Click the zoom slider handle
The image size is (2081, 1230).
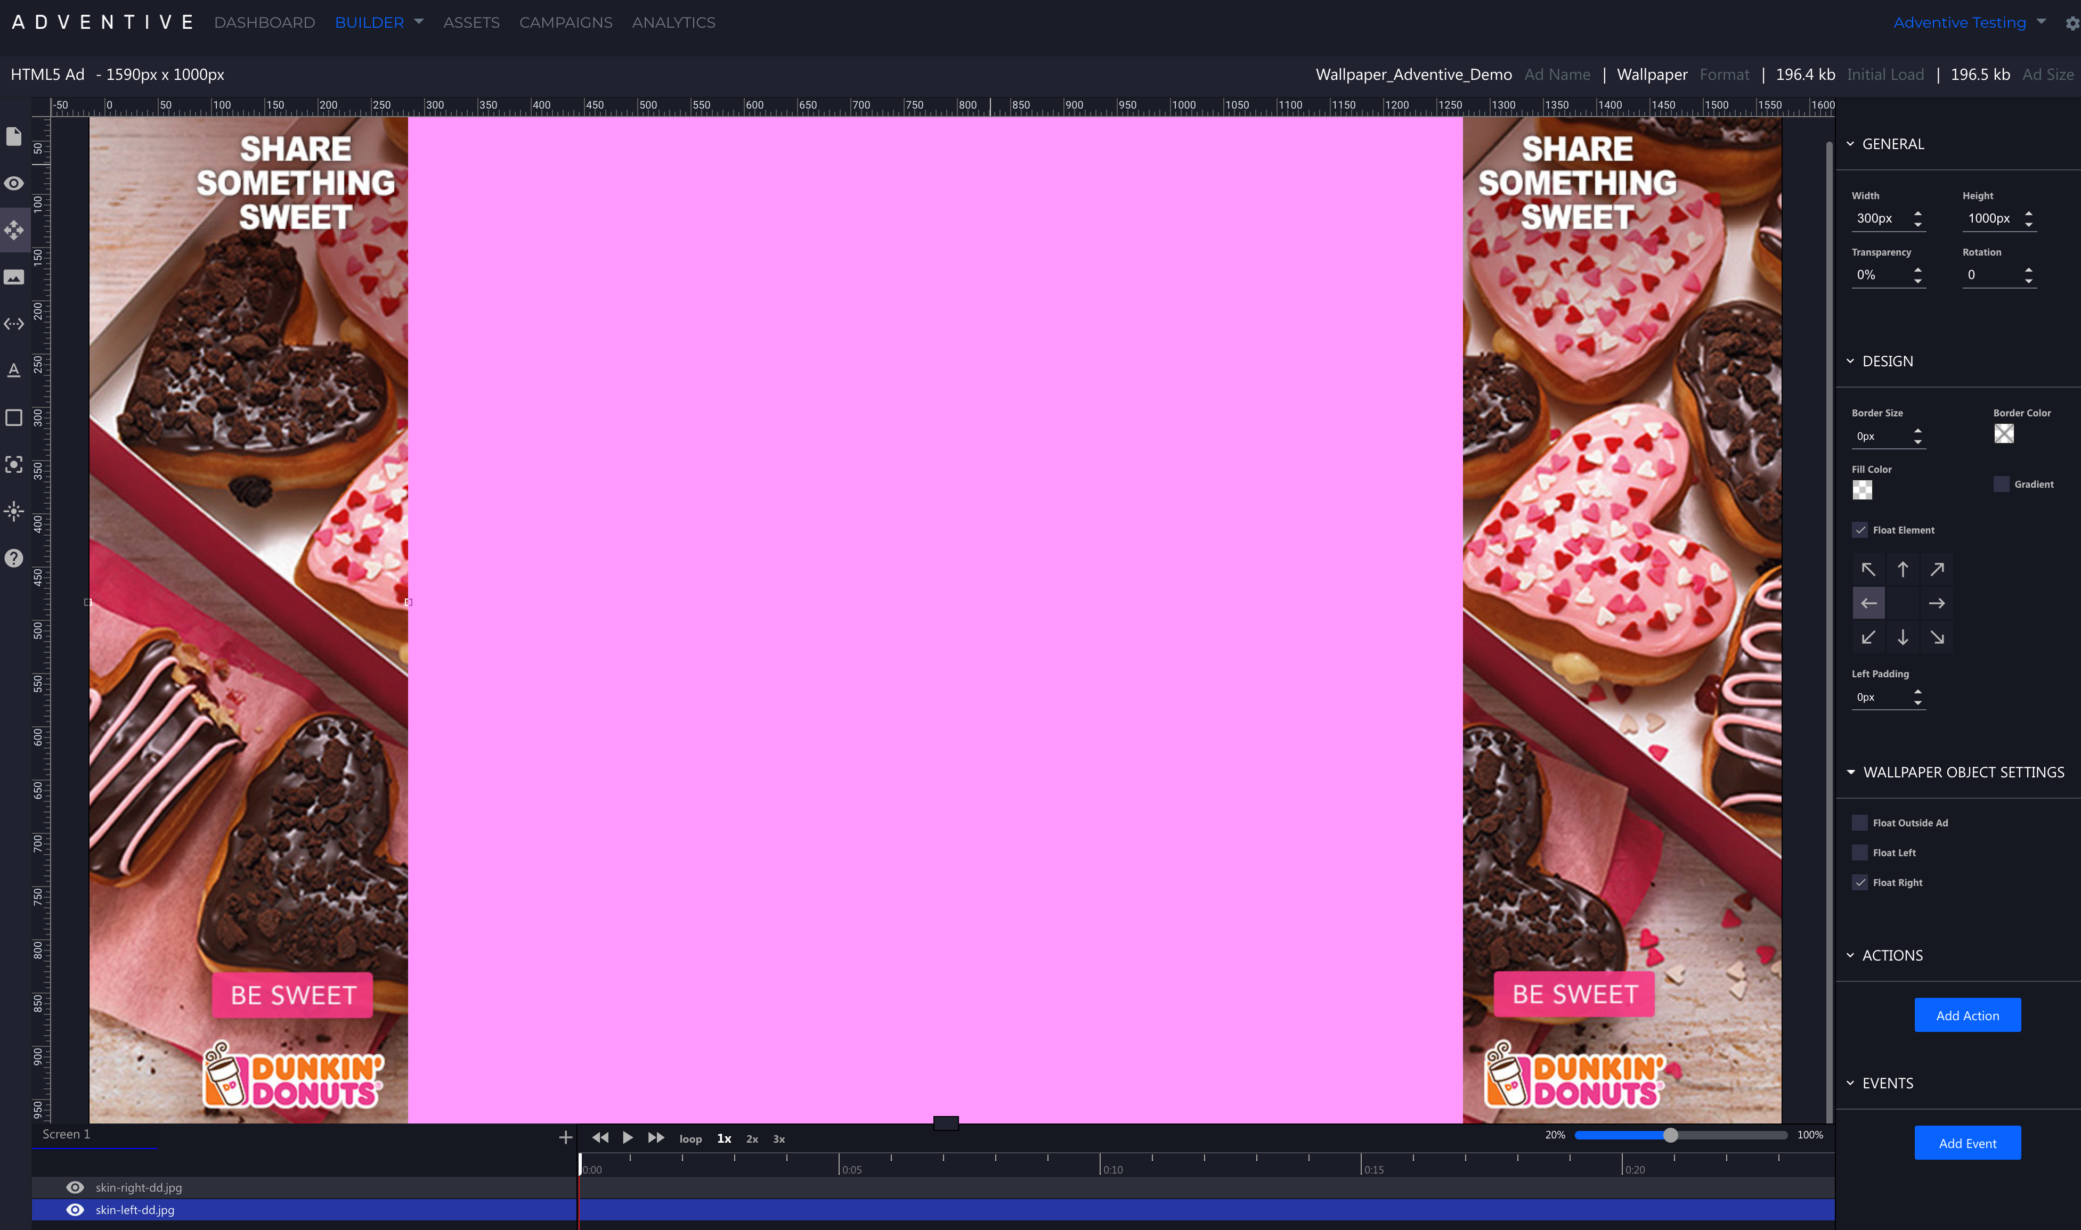1671,1136
